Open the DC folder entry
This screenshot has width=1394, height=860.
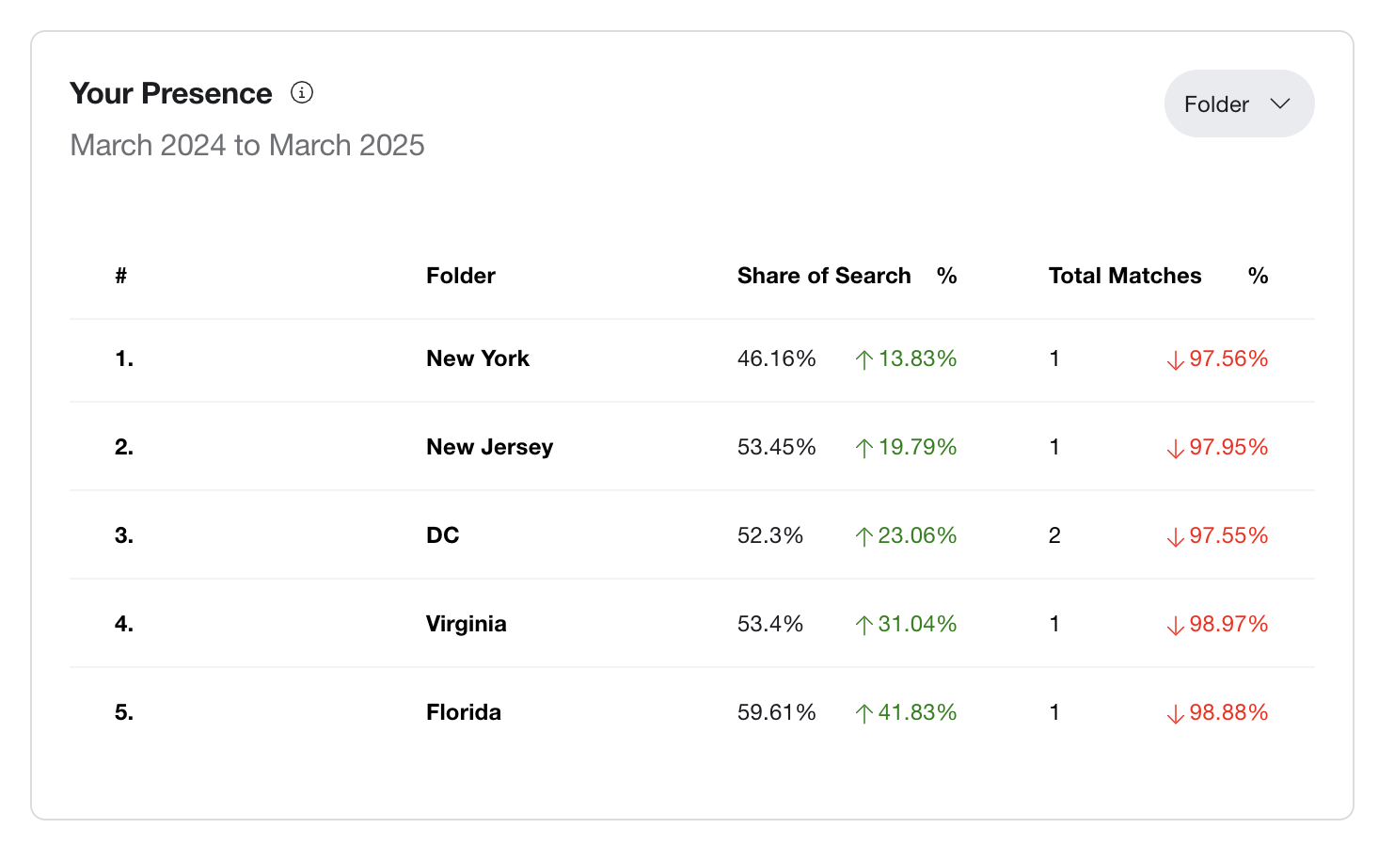click(x=443, y=535)
